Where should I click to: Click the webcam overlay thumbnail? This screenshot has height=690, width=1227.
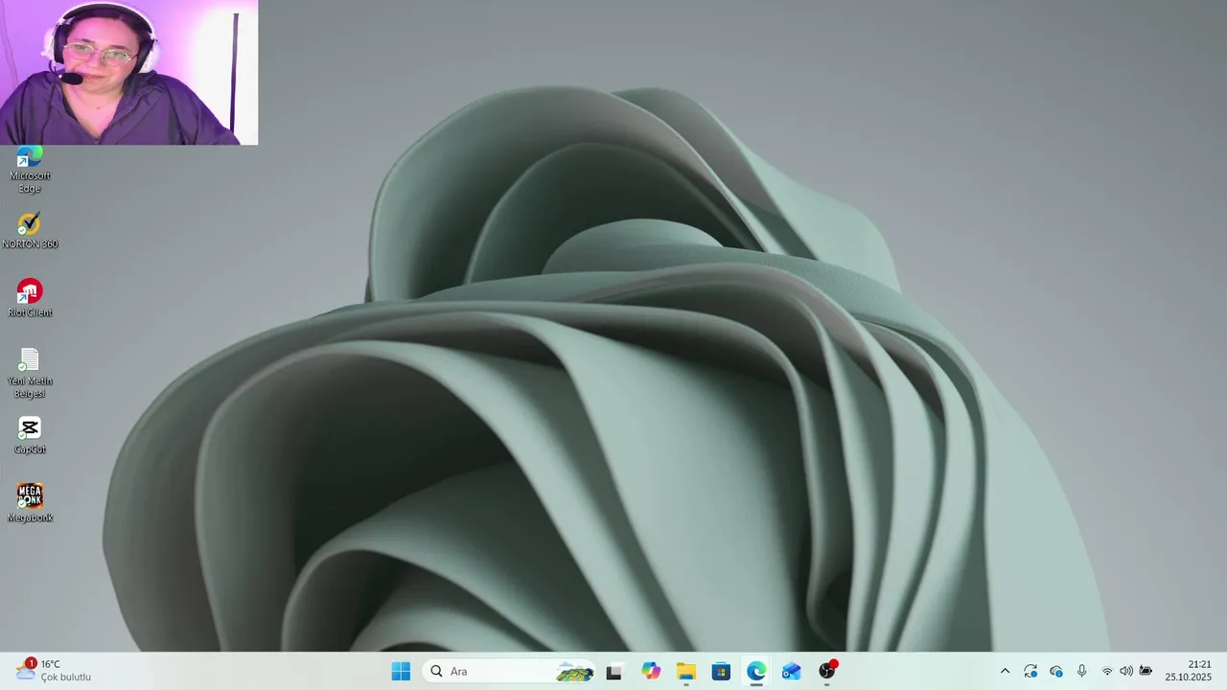tap(128, 73)
